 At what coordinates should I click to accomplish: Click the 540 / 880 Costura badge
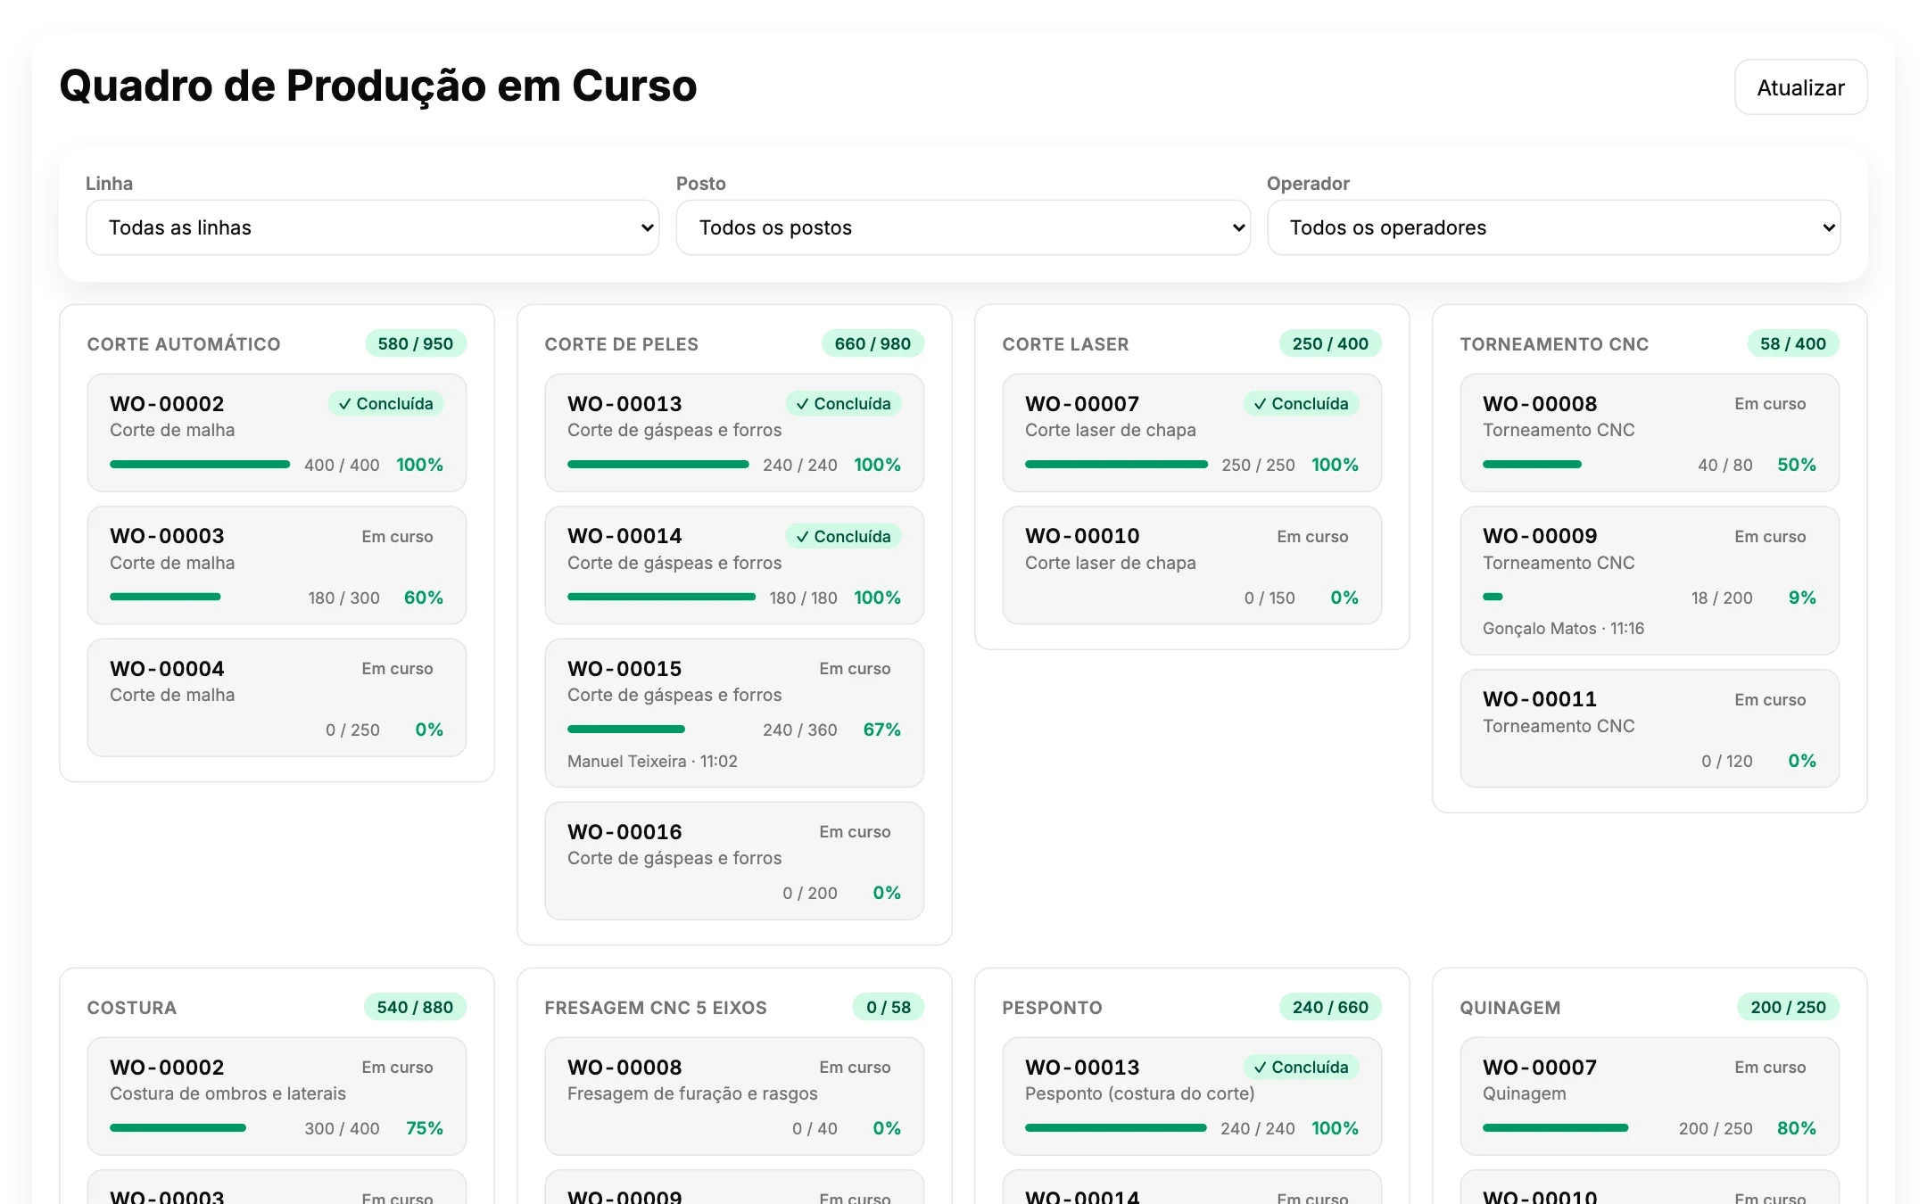[415, 1007]
